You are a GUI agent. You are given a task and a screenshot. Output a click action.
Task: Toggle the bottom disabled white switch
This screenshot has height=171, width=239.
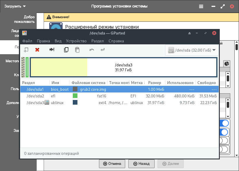point(224,150)
